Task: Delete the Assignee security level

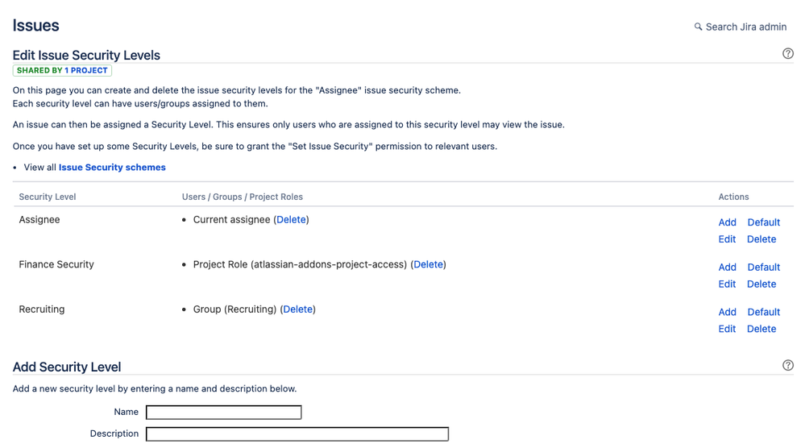Action: click(761, 239)
